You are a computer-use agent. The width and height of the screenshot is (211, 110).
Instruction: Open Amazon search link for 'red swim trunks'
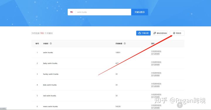pos(155,97)
